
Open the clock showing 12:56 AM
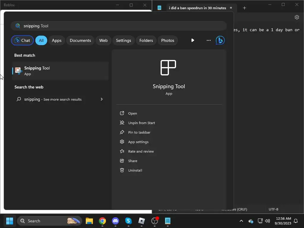[283, 221]
